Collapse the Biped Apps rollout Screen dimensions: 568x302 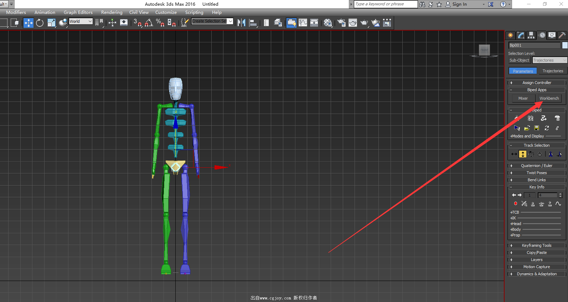click(x=537, y=90)
